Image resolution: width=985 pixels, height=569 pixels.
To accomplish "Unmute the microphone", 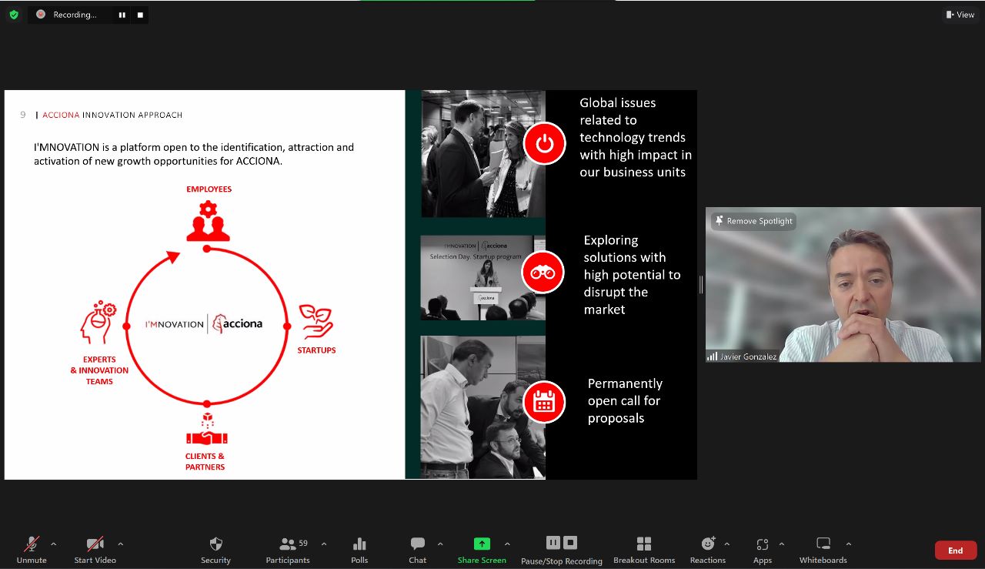I will click(32, 549).
